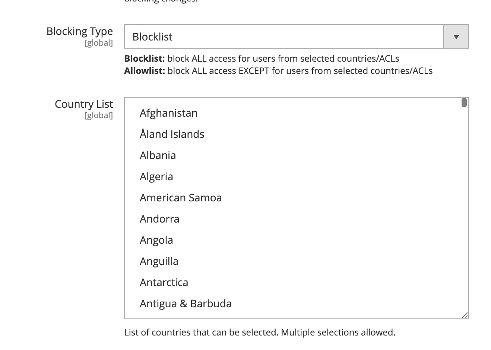Click the [global] scope tag under Country List
This screenshot has width=491, height=350.
point(99,116)
